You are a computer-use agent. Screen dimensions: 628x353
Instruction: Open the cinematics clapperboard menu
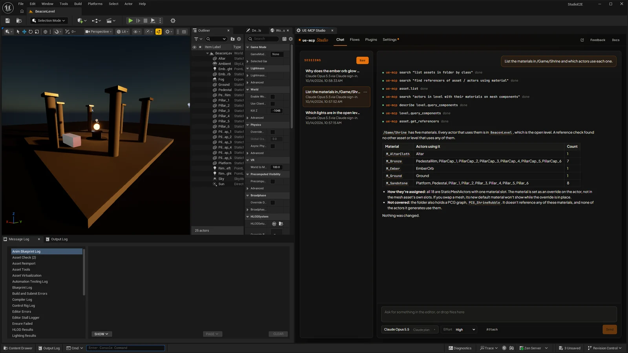point(111,20)
